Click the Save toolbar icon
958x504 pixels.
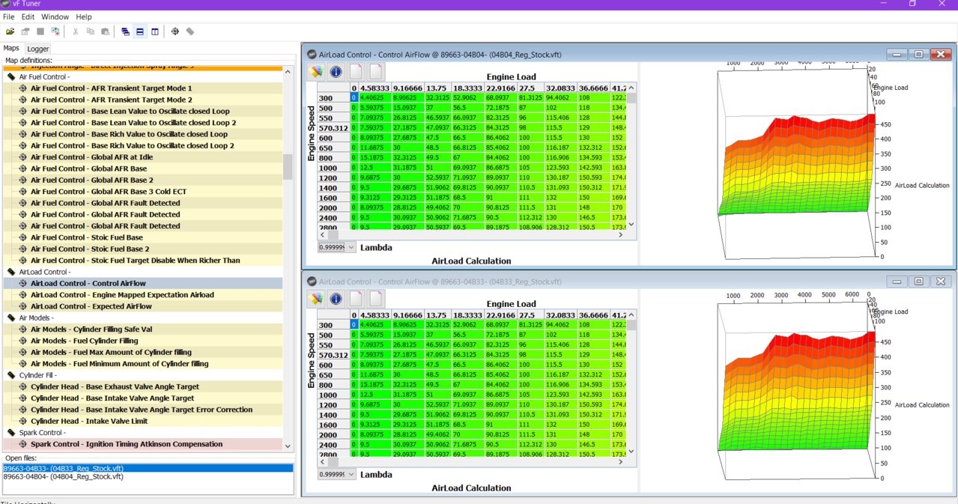click(25, 31)
